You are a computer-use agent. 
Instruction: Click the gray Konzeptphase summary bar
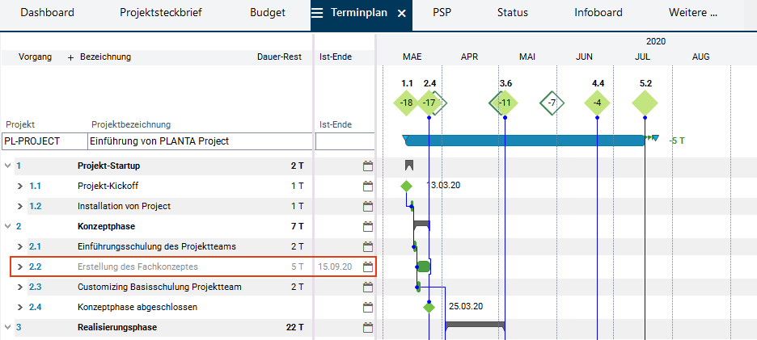(x=421, y=225)
